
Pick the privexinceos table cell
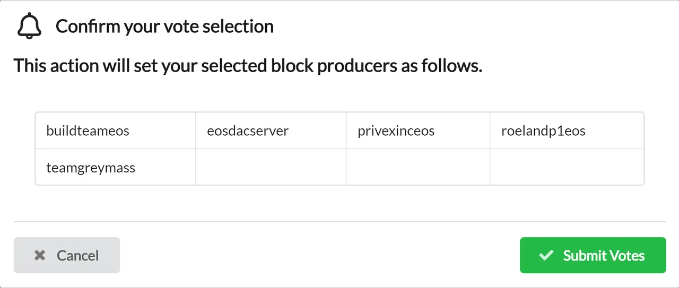(418, 130)
